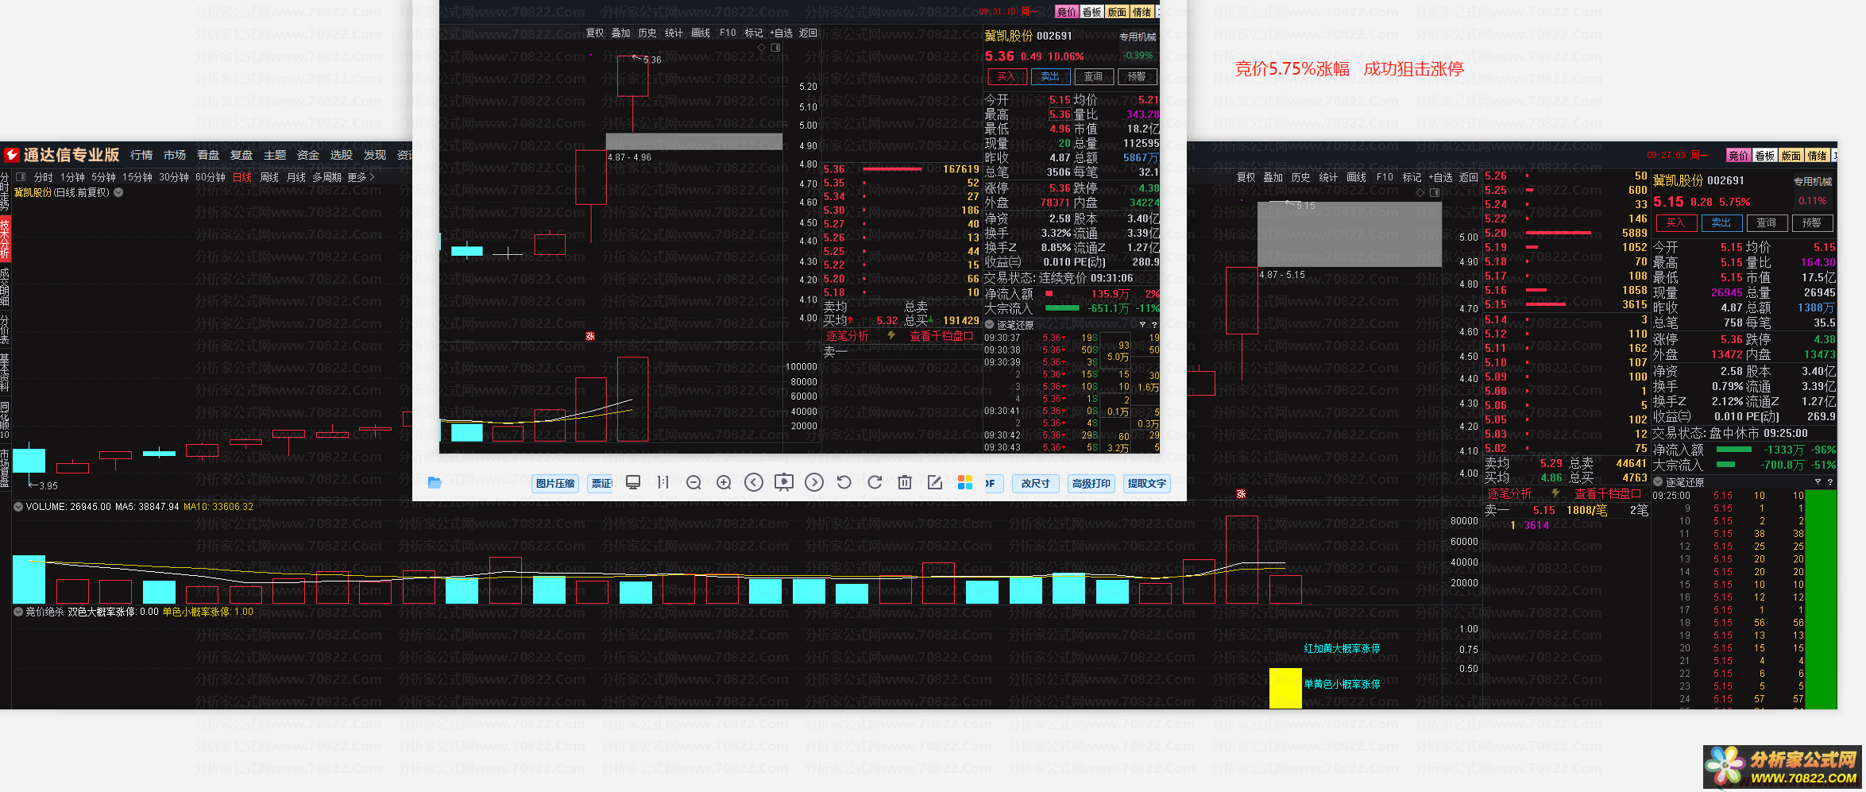Click the question mark icon in 逐笔还原 header
The width and height of the screenshot is (1866, 792).
pos(1830,482)
